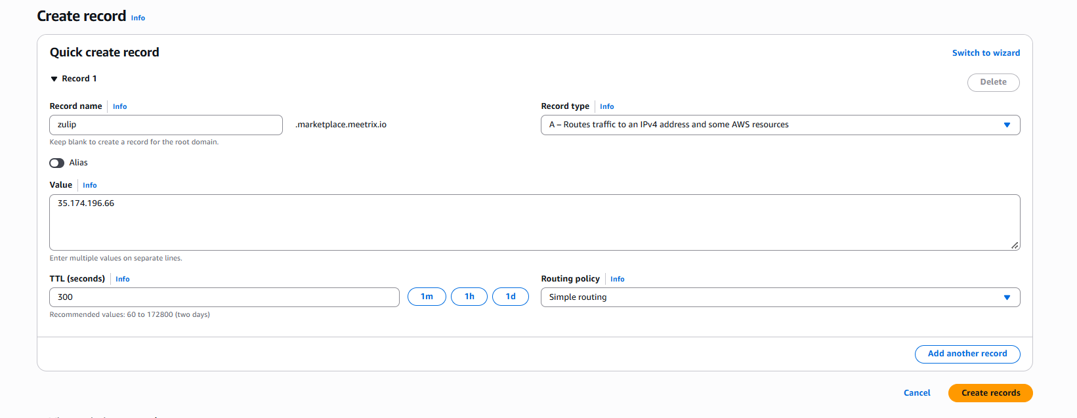This screenshot has width=1077, height=418.
Task: Switch to wizard mode
Action: (986, 53)
